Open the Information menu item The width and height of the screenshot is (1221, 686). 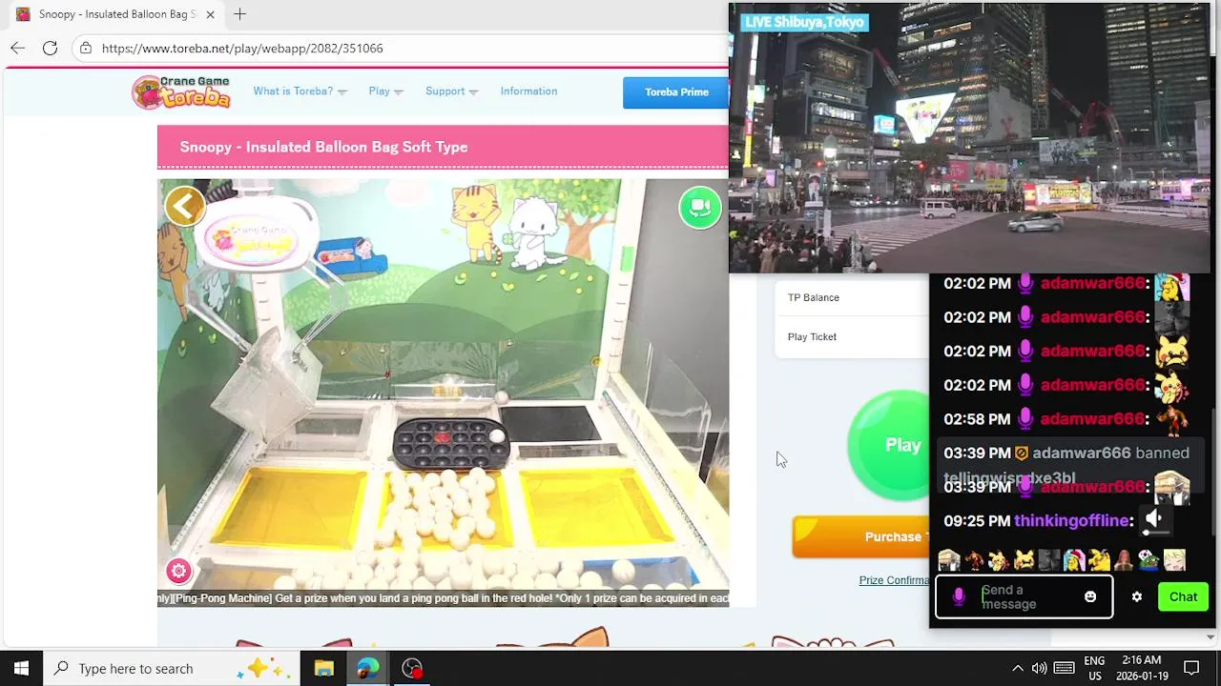pos(528,91)
